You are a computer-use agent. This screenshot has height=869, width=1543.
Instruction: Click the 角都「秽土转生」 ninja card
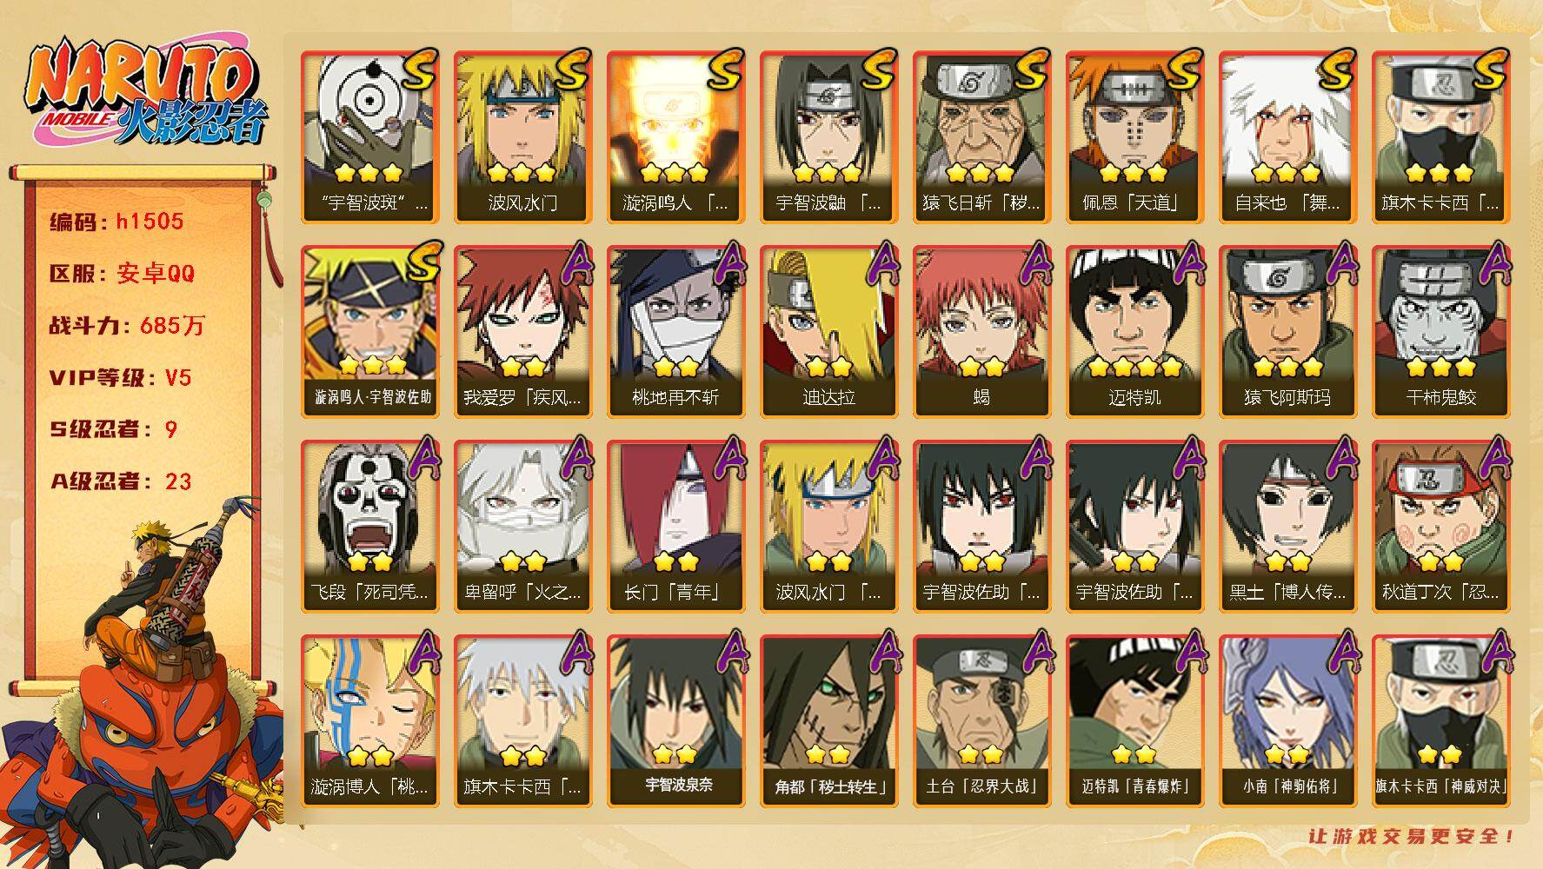(829, 721)
